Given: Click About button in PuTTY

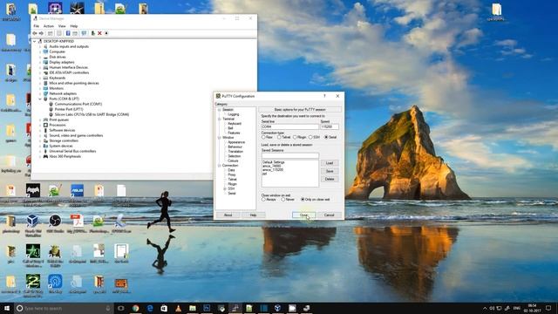Looking at the screenshot, I should pos(228,215).
